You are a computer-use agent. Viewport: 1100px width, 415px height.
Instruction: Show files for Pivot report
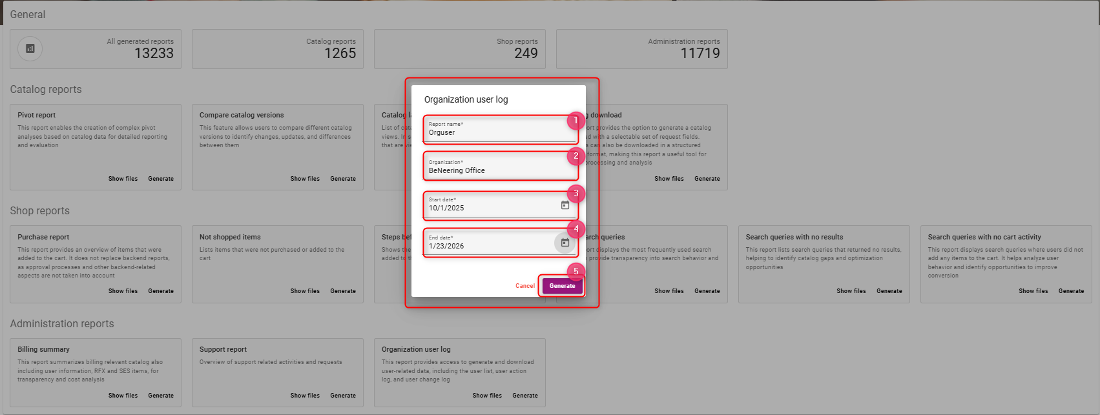click(x=123, y=179)
